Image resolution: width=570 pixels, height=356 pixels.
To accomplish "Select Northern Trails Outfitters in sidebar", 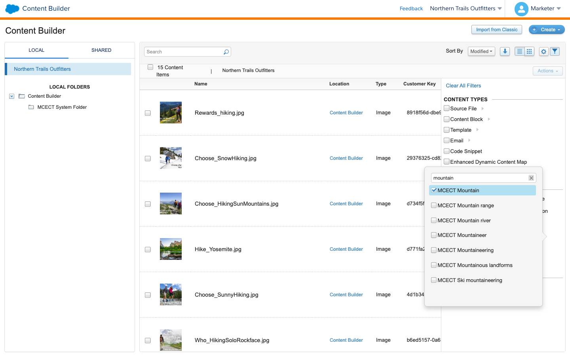I will click(68, 69).
